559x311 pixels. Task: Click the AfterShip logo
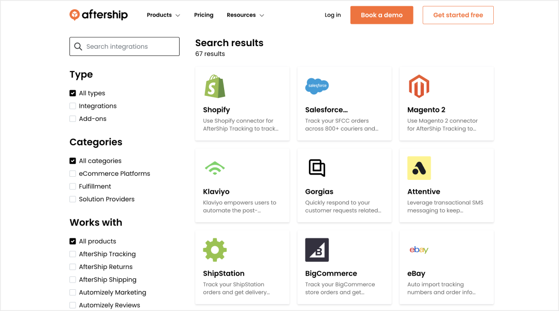tap(98, 15)
